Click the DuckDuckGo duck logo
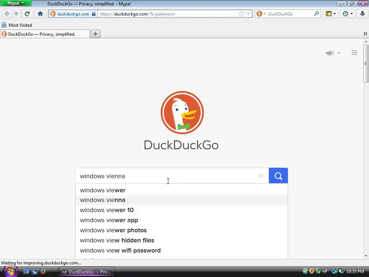This screenshot has height=277, width=369. [182, 113]
